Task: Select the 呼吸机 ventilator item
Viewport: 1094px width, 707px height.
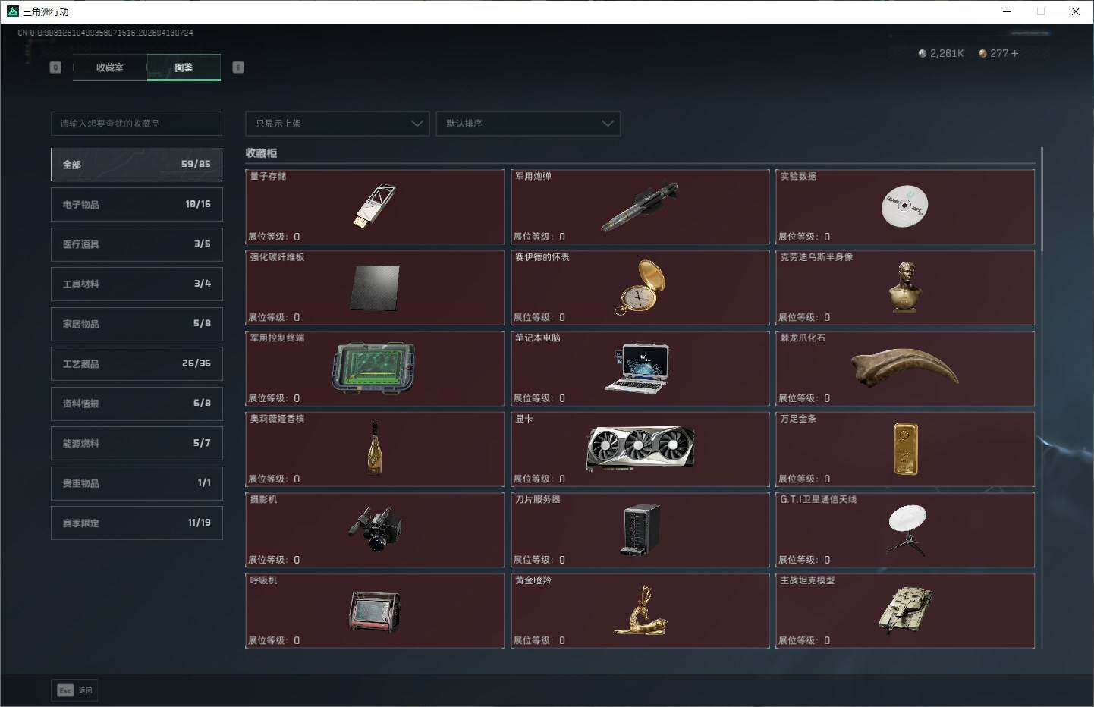Action: pyautogui.click(x=375, y=611)
